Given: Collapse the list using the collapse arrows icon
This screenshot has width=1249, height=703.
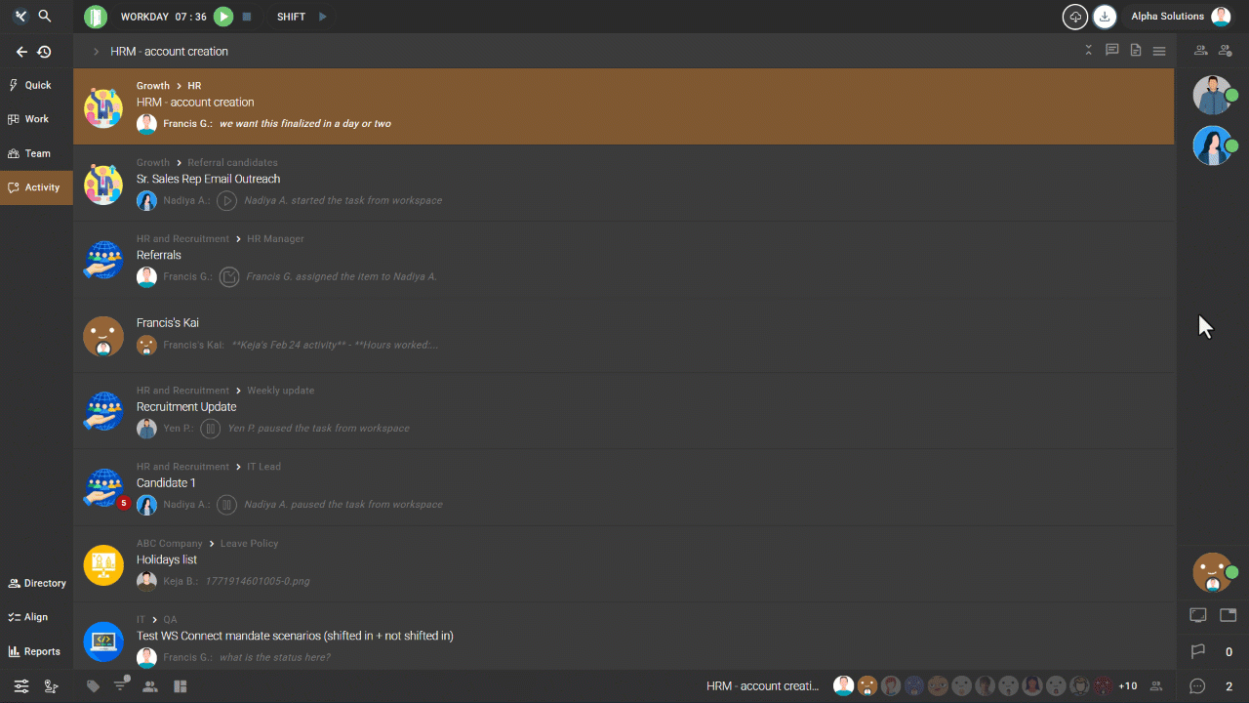Looking at the screenshot, I should tap(1089, 51).
